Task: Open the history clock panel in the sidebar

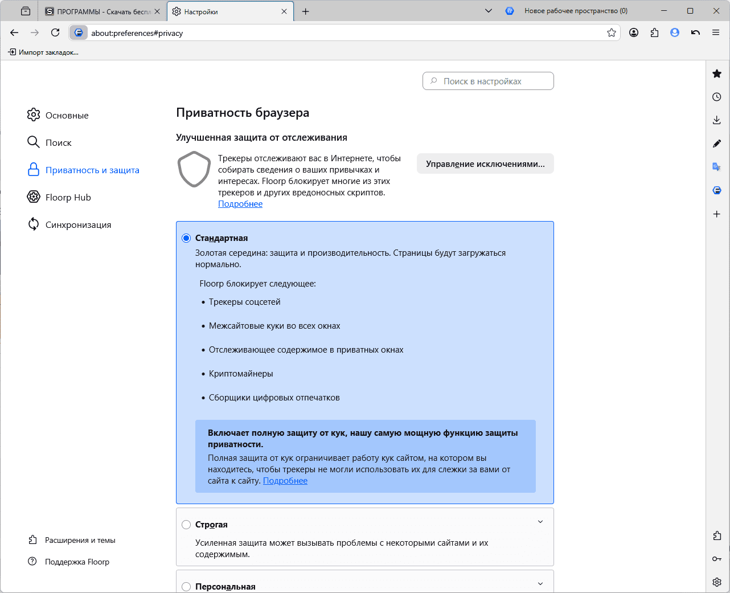Action: (717, 97)
